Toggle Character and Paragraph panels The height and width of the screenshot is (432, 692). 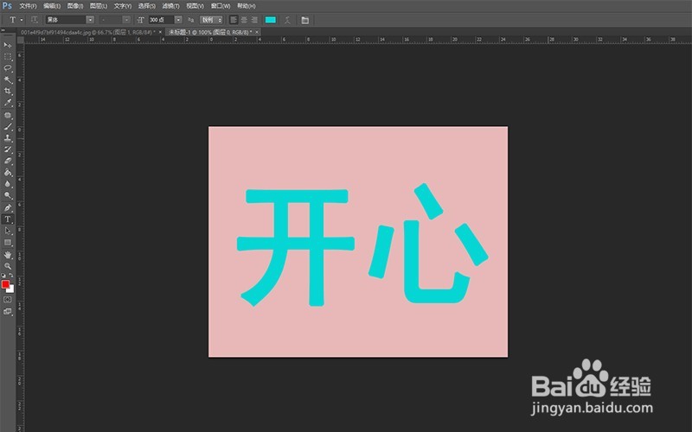tap(305, 20)
